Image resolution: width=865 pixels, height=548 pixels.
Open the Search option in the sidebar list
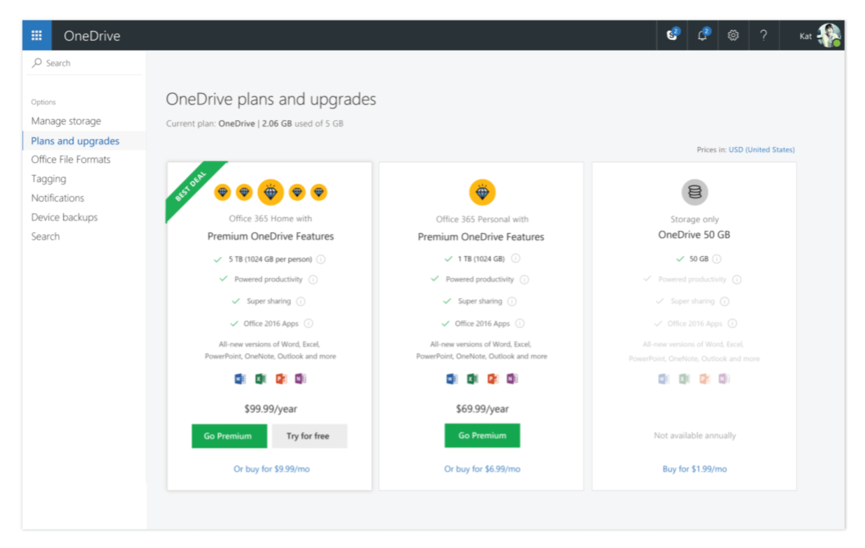tap(45, 237)
